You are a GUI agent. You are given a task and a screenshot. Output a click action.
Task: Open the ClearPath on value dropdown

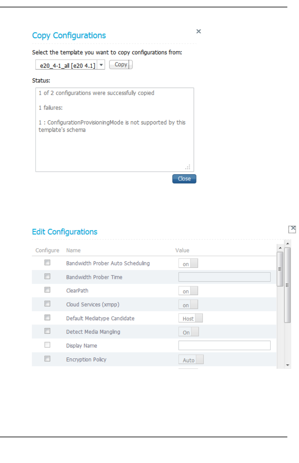pos(188,291)
